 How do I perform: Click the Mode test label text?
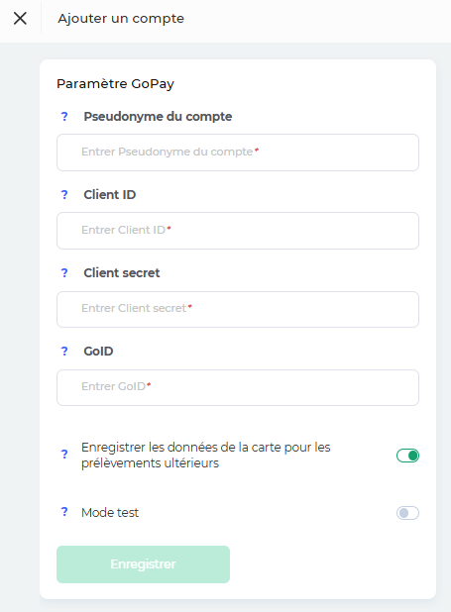pyautogui.click(x=110, y=512)
